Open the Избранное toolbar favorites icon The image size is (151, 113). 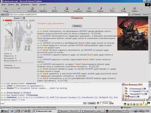click(78, 10)
